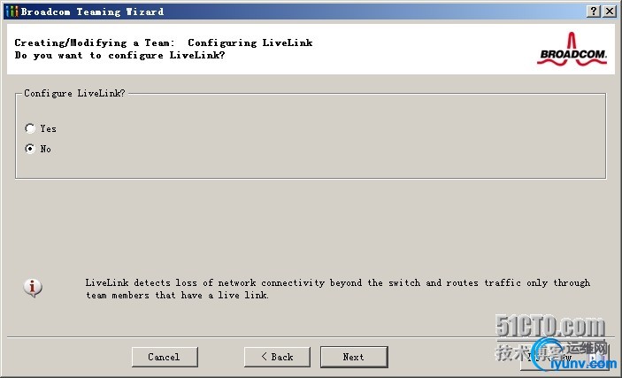
Task: Click the "Configuring LiveLink" heading text
Action: (x=250, y=42)
